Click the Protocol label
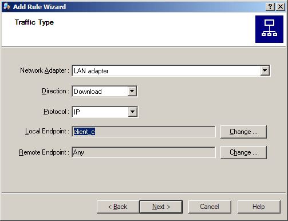Image resolution: width=288 pixels, height=221 pixels. (x=56, y=112)
